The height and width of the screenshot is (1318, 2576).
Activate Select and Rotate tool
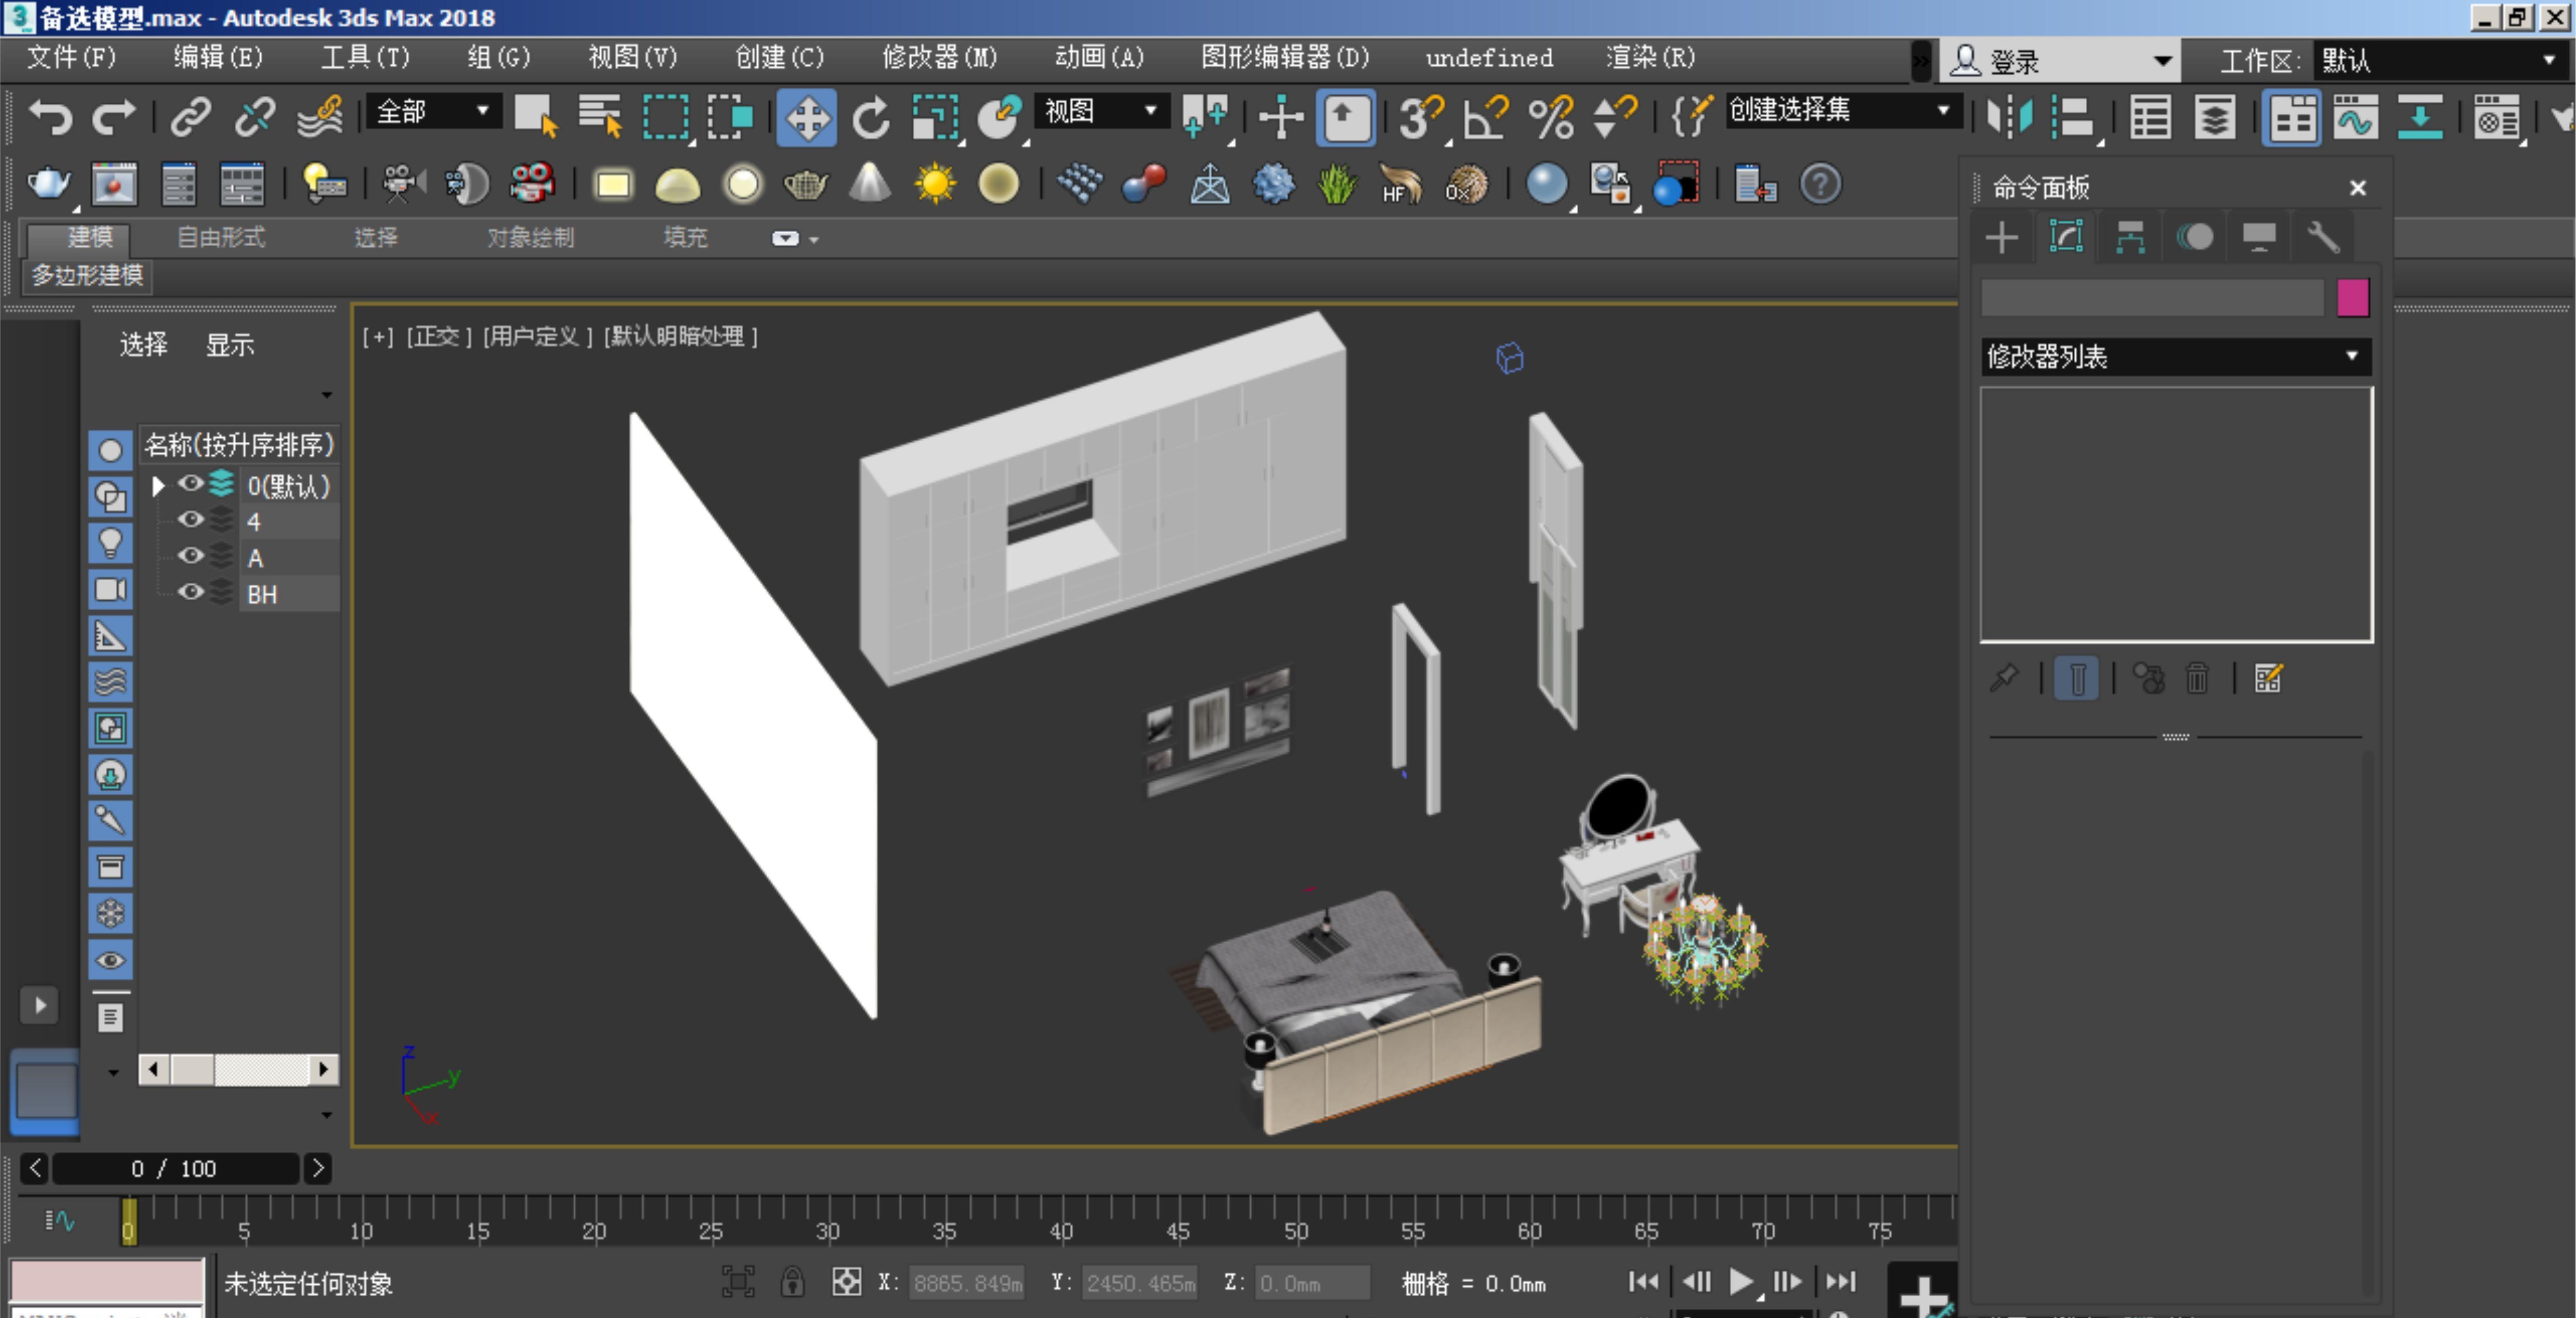[x=871, y=118]
